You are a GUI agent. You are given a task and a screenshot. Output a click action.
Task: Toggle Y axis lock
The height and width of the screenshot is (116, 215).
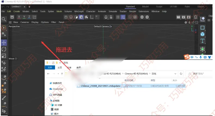coord(24,17)
